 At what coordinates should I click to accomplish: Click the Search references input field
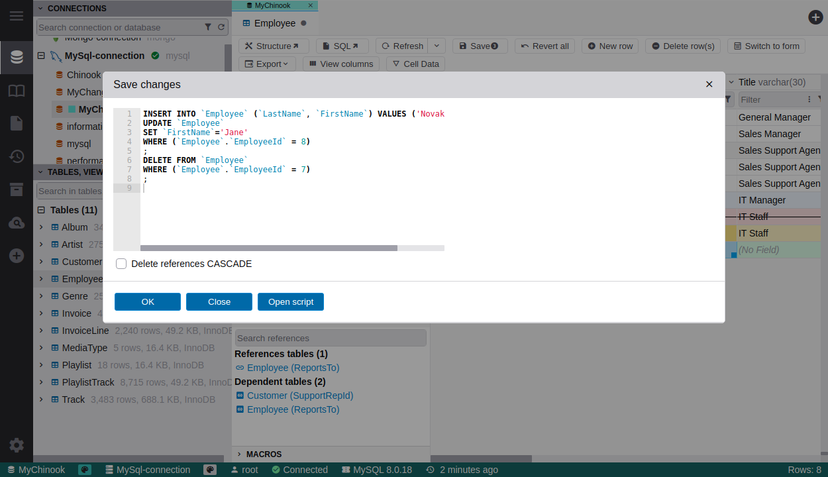330,338
